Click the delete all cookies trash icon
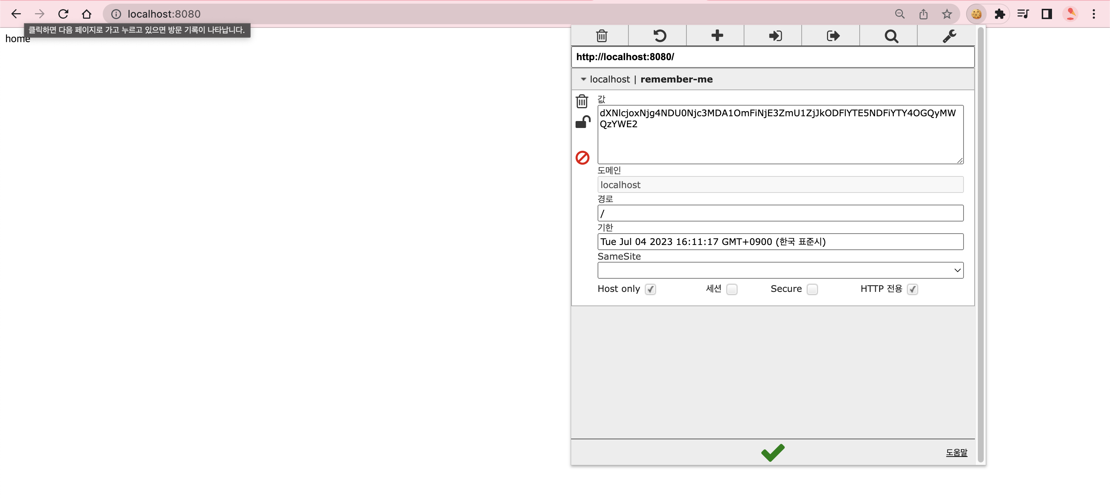This screenshot has height=498, width=1110. point(602,36)
